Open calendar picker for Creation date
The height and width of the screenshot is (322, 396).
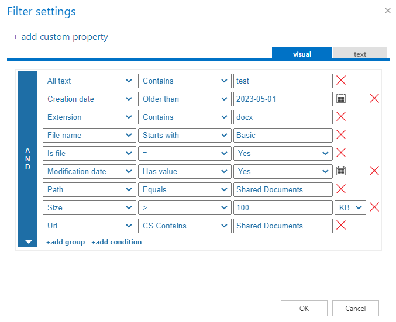coord(341,99)
